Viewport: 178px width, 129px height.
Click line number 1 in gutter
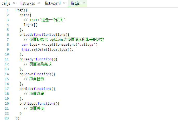coord(8,10)
